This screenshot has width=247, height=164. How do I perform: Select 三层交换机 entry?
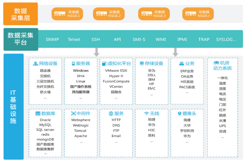pyautogui.click(x=45, y=81)
